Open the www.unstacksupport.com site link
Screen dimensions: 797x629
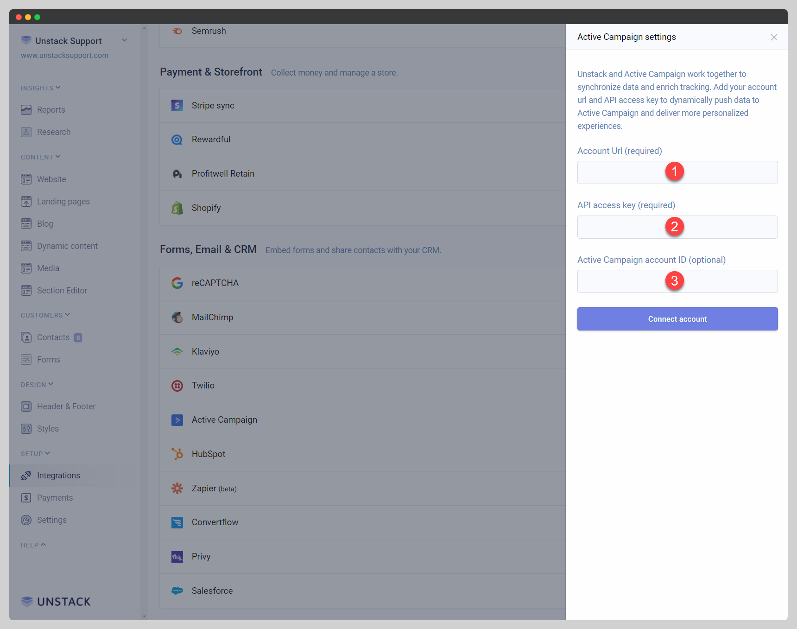point(64,56)
